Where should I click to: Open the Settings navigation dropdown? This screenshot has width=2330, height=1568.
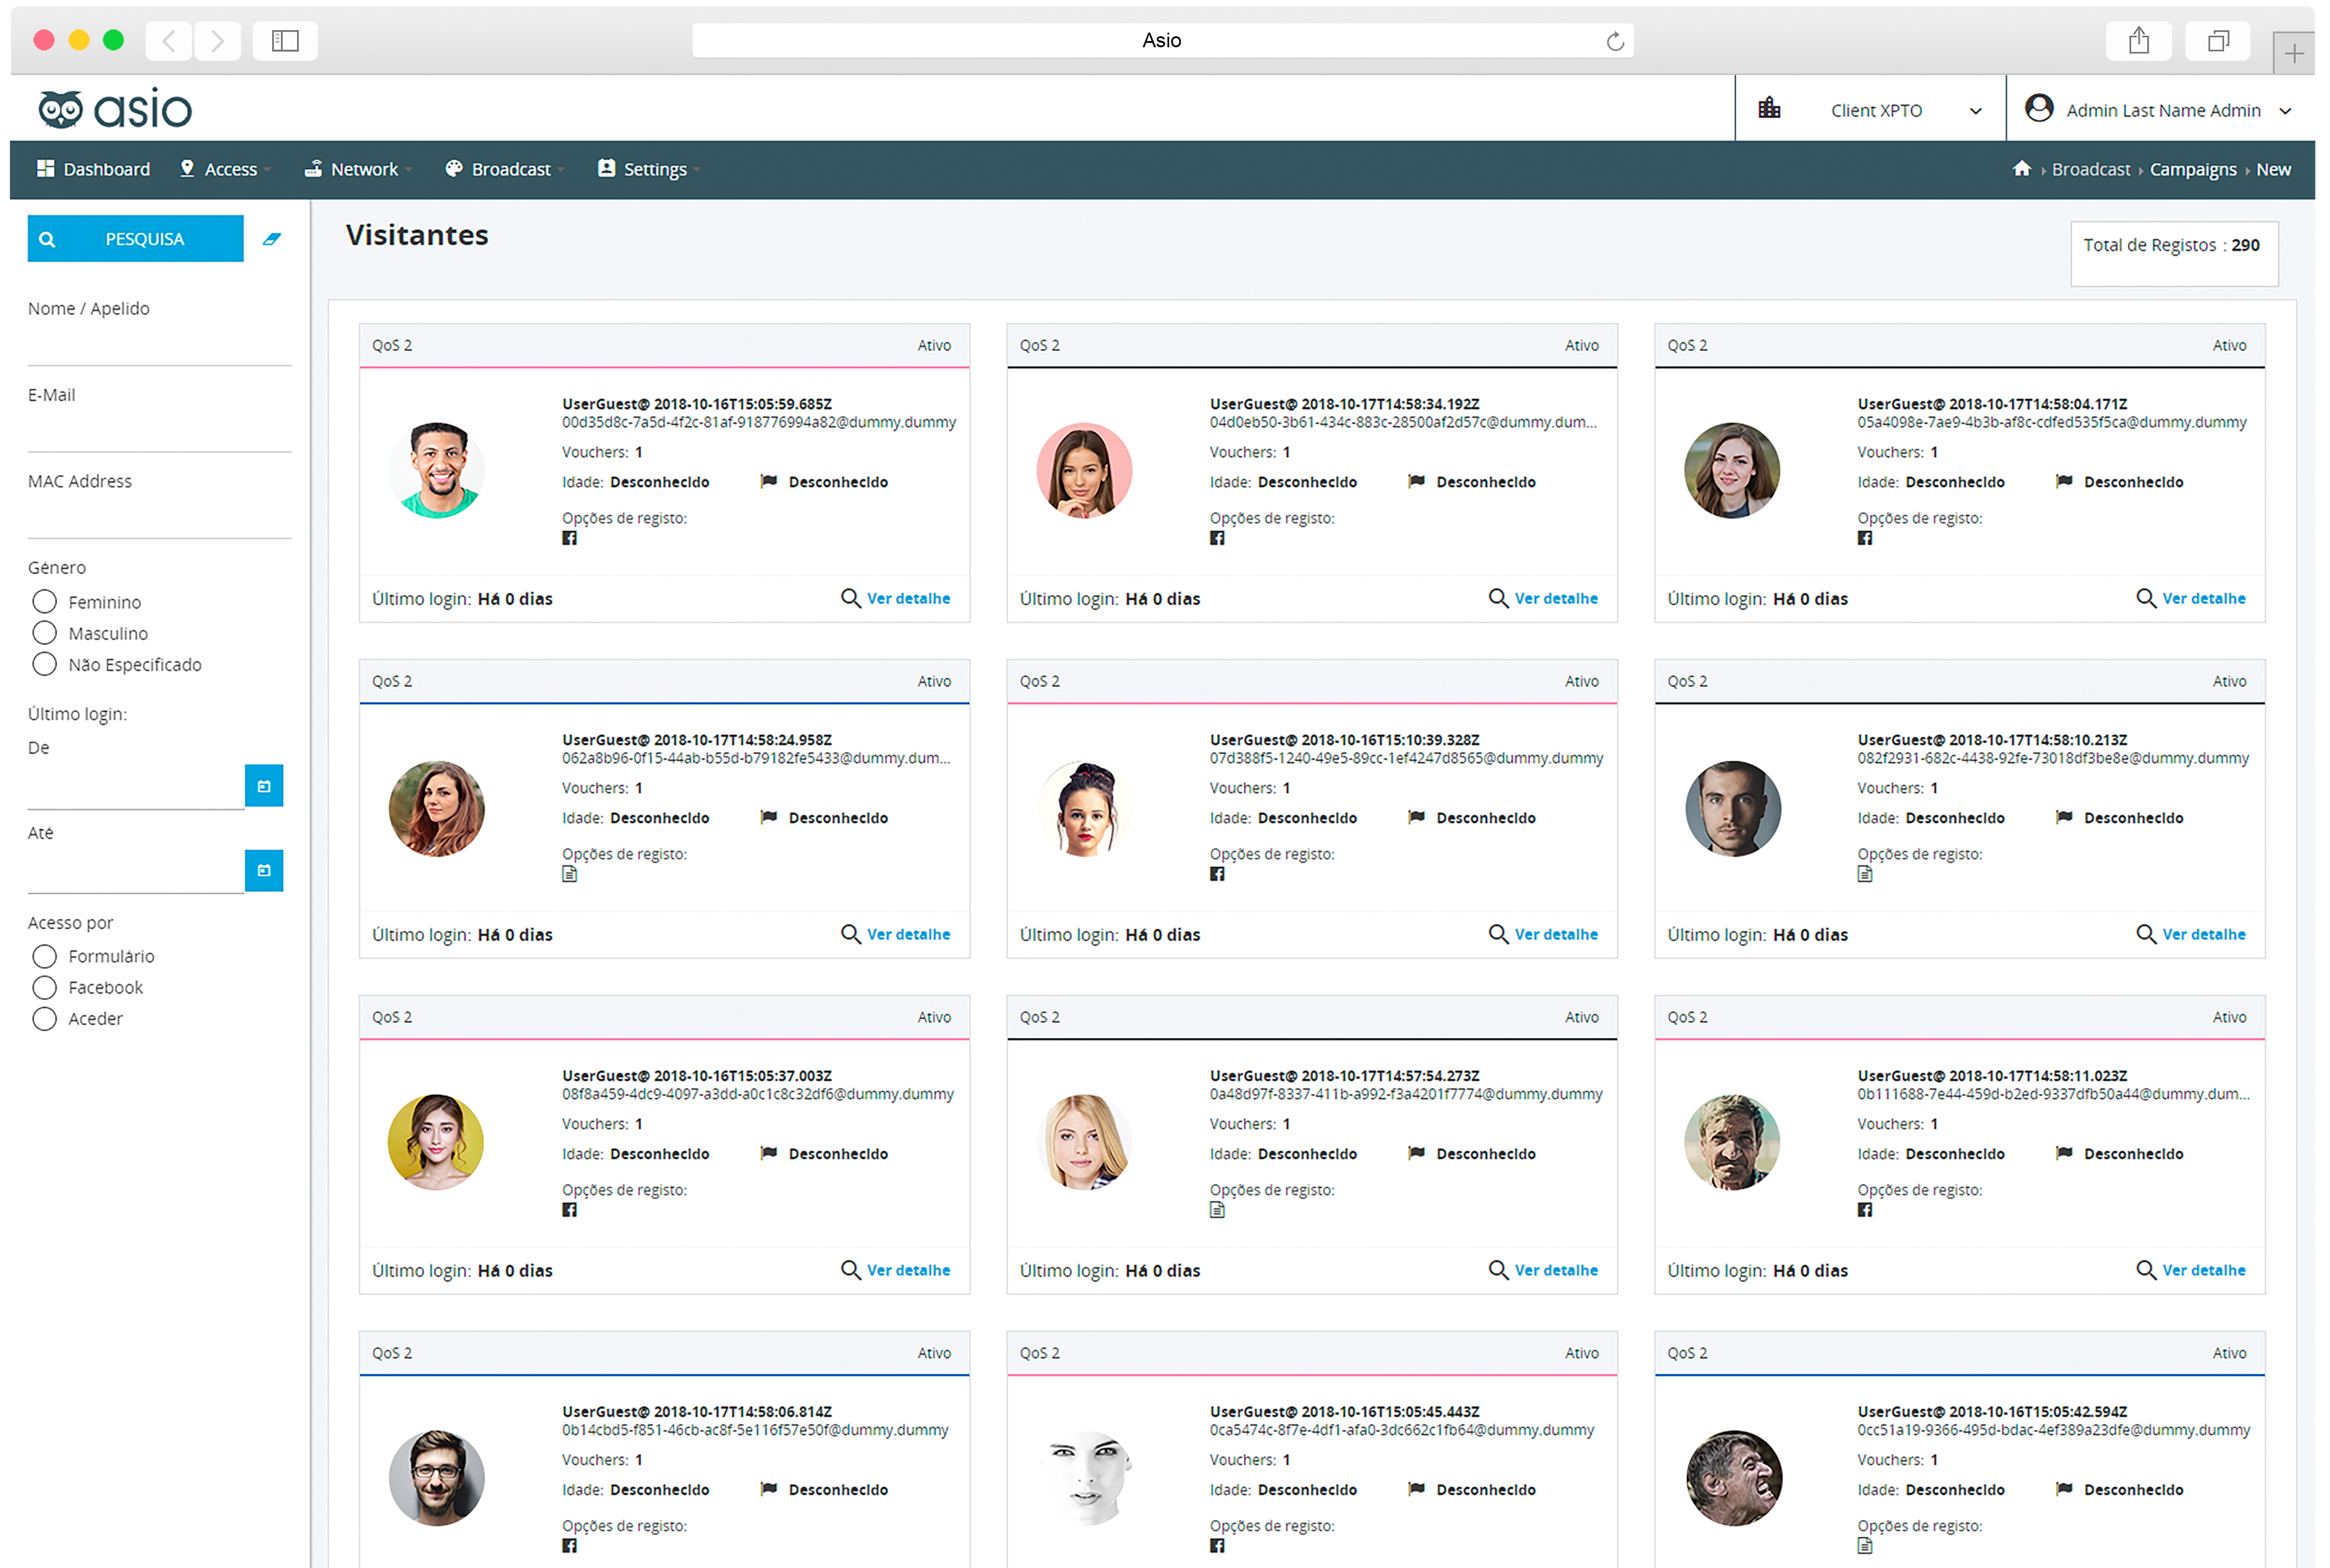click(x=649, y=169)
